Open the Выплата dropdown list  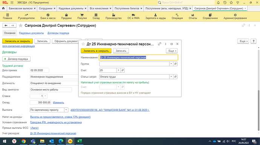coord(66,110)
